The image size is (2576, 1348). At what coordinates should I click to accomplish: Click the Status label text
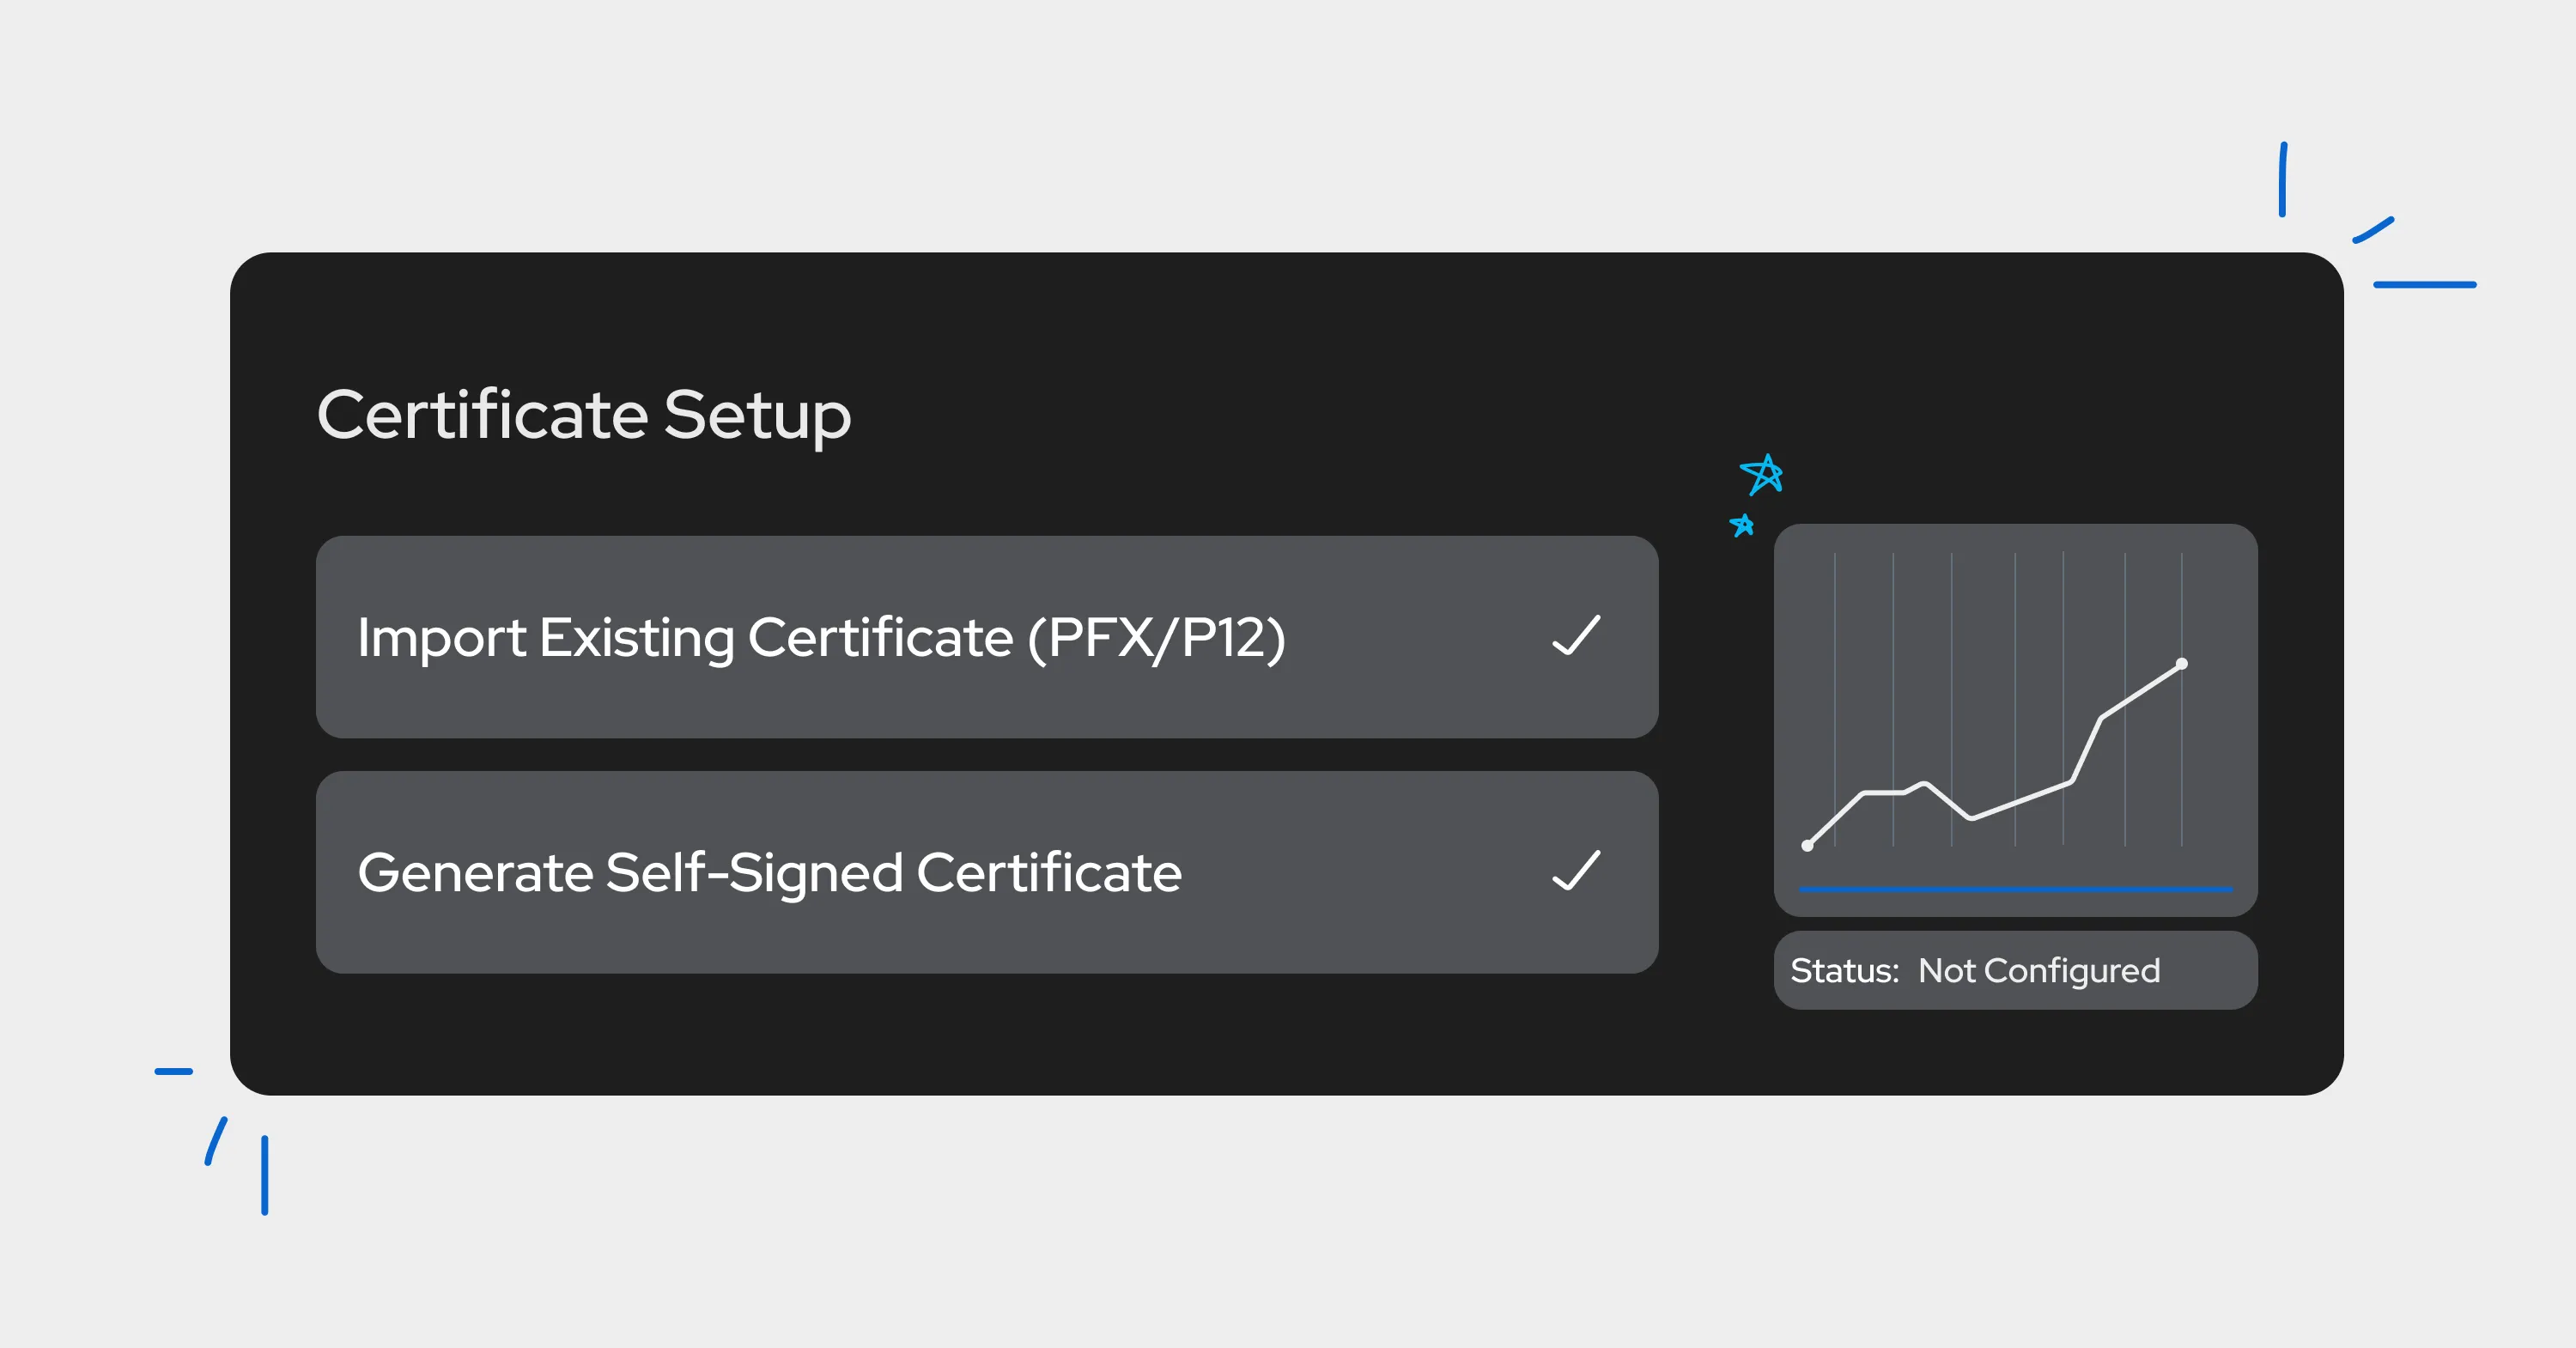(1844, 971)
